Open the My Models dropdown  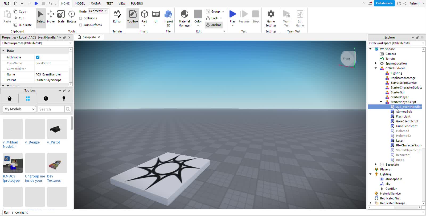tap(19, 109)
